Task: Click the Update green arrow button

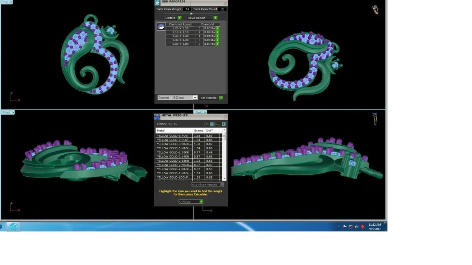Action: [180, 18]
